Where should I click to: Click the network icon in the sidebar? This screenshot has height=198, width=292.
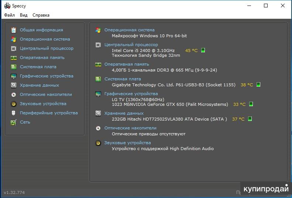[14, 122]
